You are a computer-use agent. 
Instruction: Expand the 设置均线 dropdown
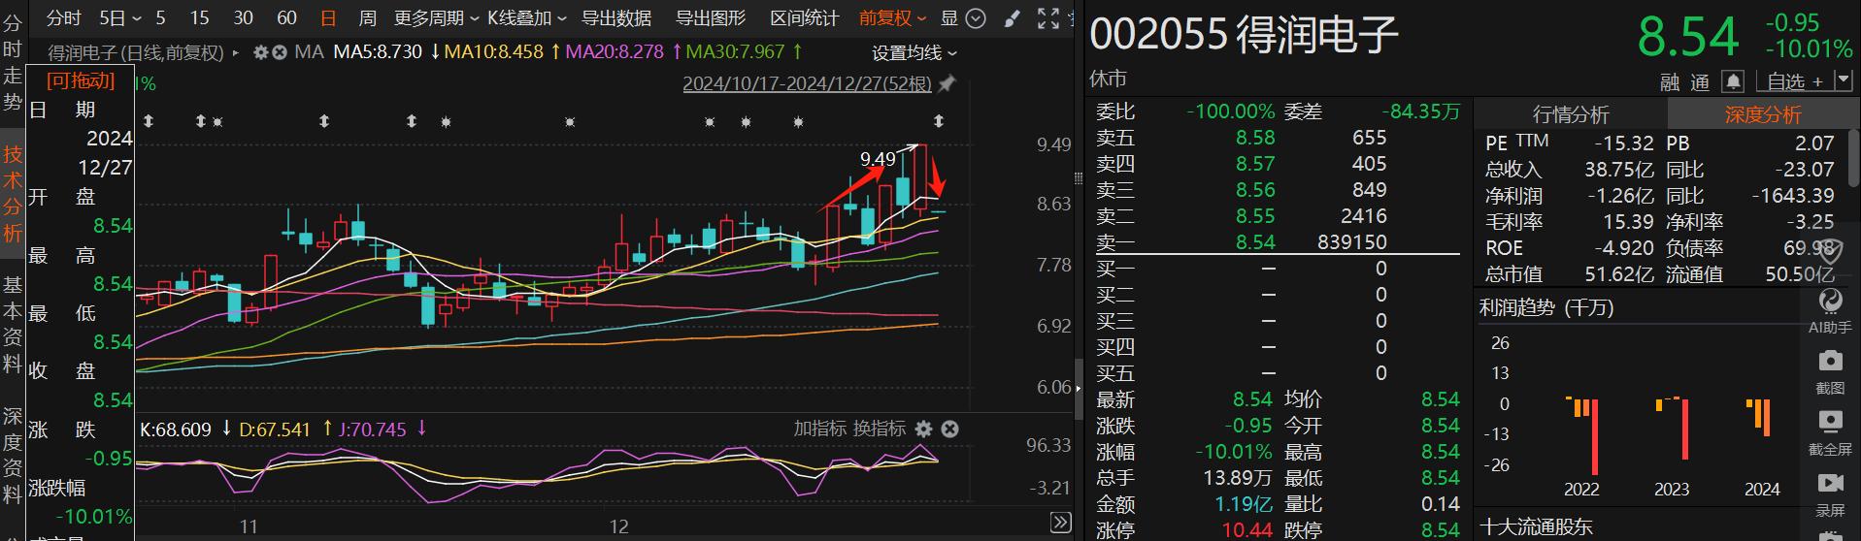click(x=914, y=52)
